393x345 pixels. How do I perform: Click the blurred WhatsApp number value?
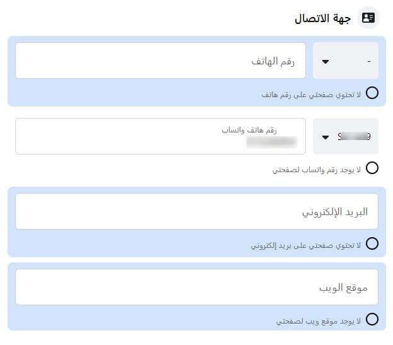(272, 143)
